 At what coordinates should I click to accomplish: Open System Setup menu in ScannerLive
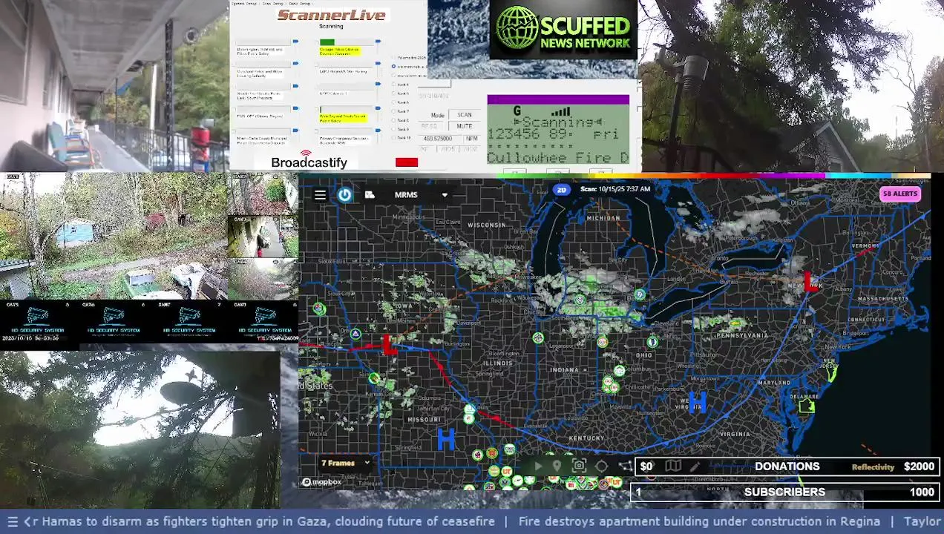point(244,4)
